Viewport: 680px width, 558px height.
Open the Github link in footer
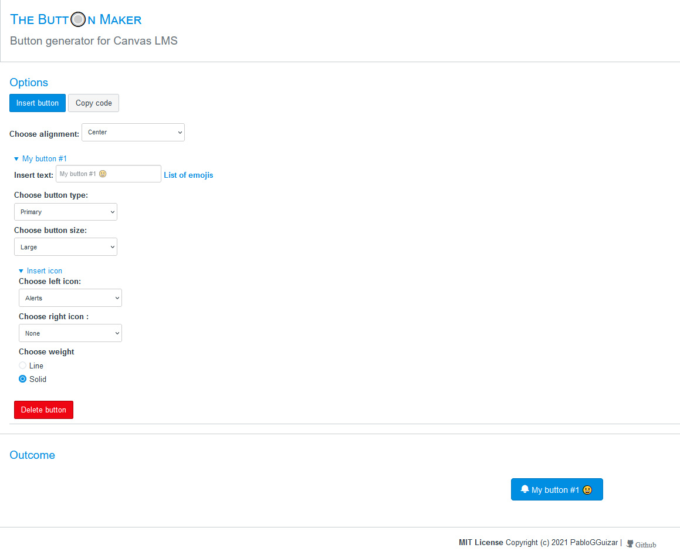point(645,545)
